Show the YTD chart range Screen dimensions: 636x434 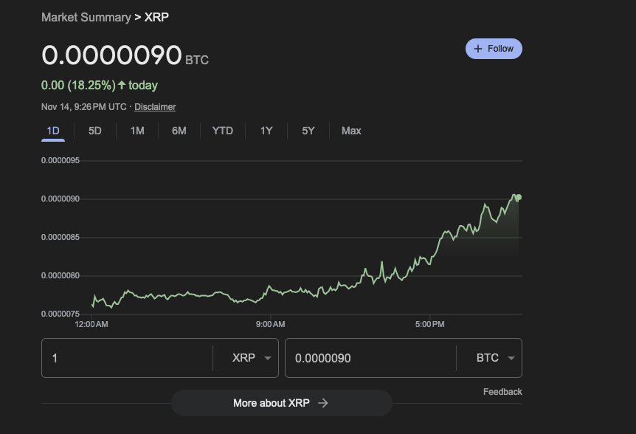[223, 131]
